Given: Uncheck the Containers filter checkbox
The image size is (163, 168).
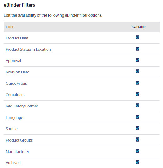Looking at the screenshot, I should tap(138, 94).
